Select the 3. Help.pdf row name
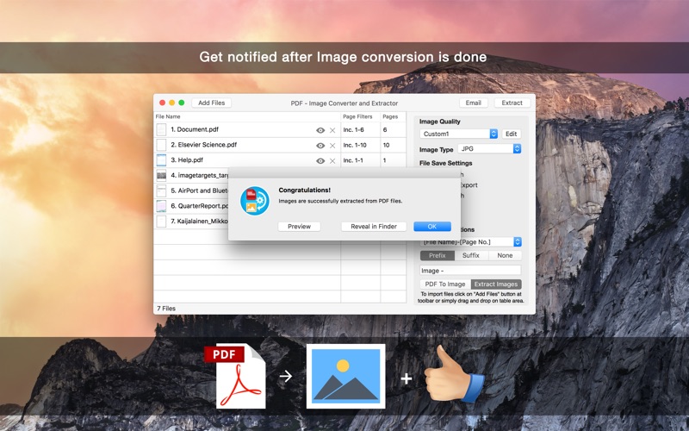Viewport: 689px width, 431px height. tap(187, 160)
